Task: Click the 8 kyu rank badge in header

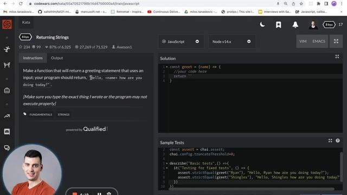Action: click(x=329, y=25)
